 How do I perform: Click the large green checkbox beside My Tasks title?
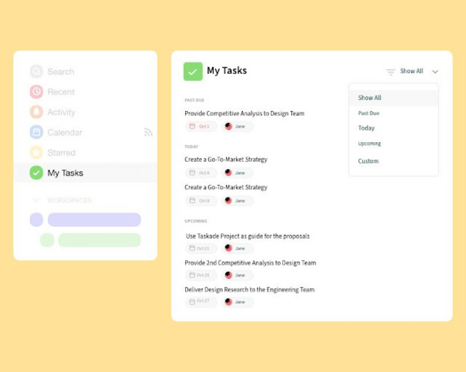(193, 71)
